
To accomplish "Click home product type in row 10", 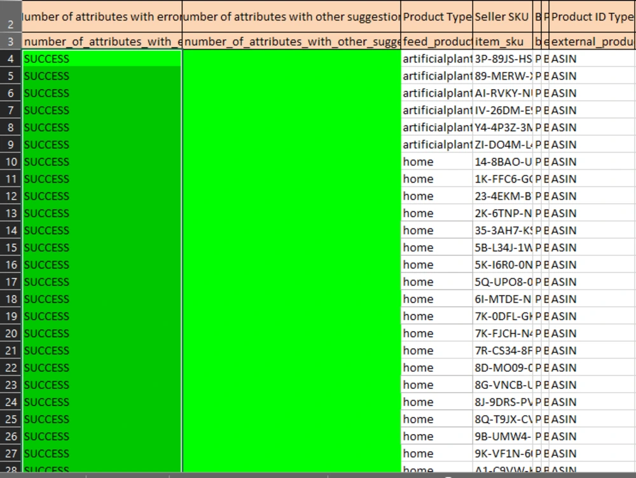I will tap(437, 162).
